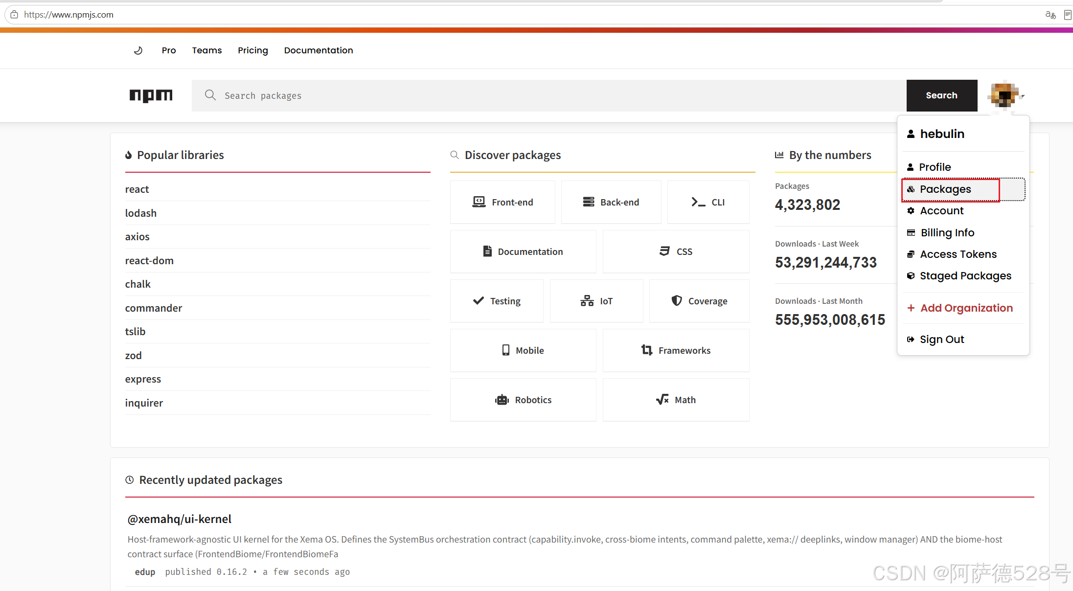Click the edup publisher name
This screenshot has height=591, width=1073.
pos(145,572)
